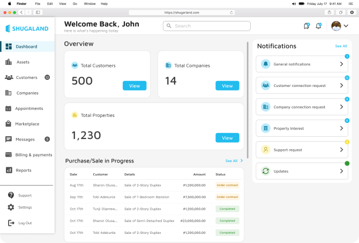359x243 pixels.
Task: Click the Support request person icon
Action: click(x=266, y=150)
